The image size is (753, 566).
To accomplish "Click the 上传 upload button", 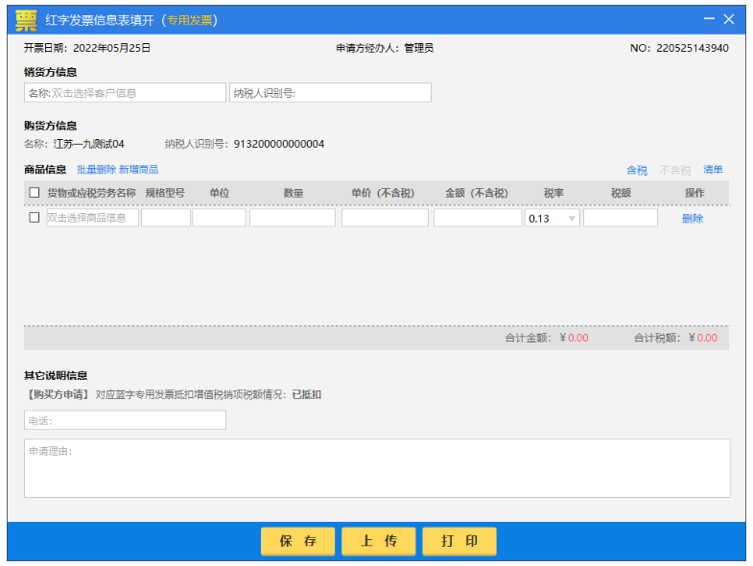I will point(379,541).
